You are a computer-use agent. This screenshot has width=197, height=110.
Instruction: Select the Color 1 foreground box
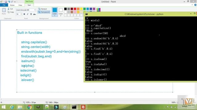(x=55, y=12)
